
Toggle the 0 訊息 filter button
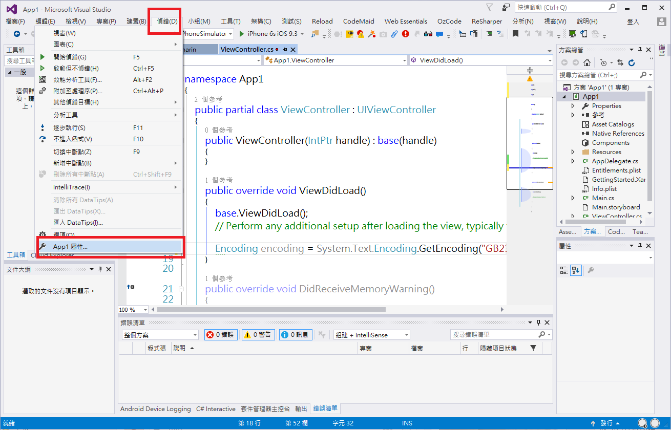pos(295,335)
